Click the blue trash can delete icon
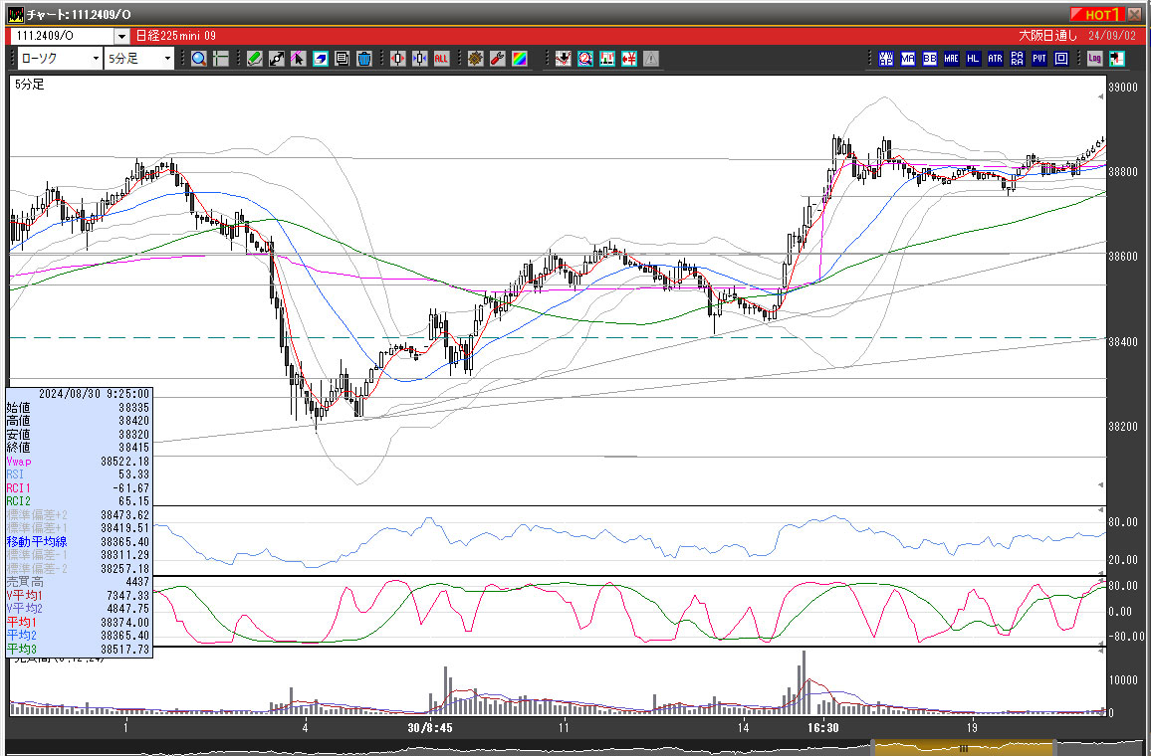Viewport: 1151px width, 756px height. pyautogui.click(x=364, y=59)
